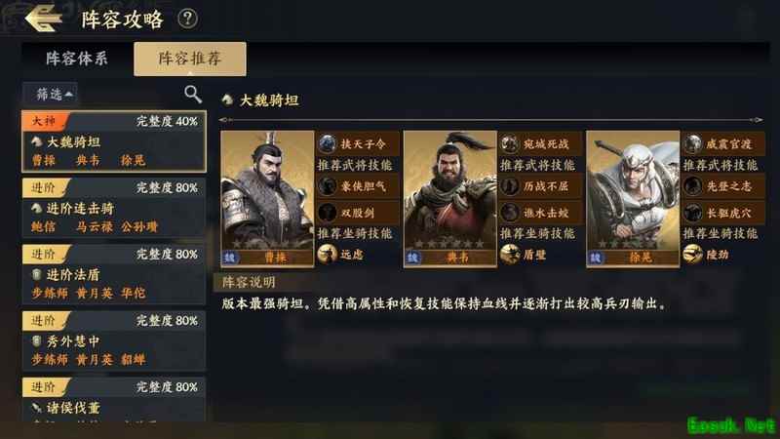
Task: Go back with the arrow icon
Action: click(x=43, y=19)
